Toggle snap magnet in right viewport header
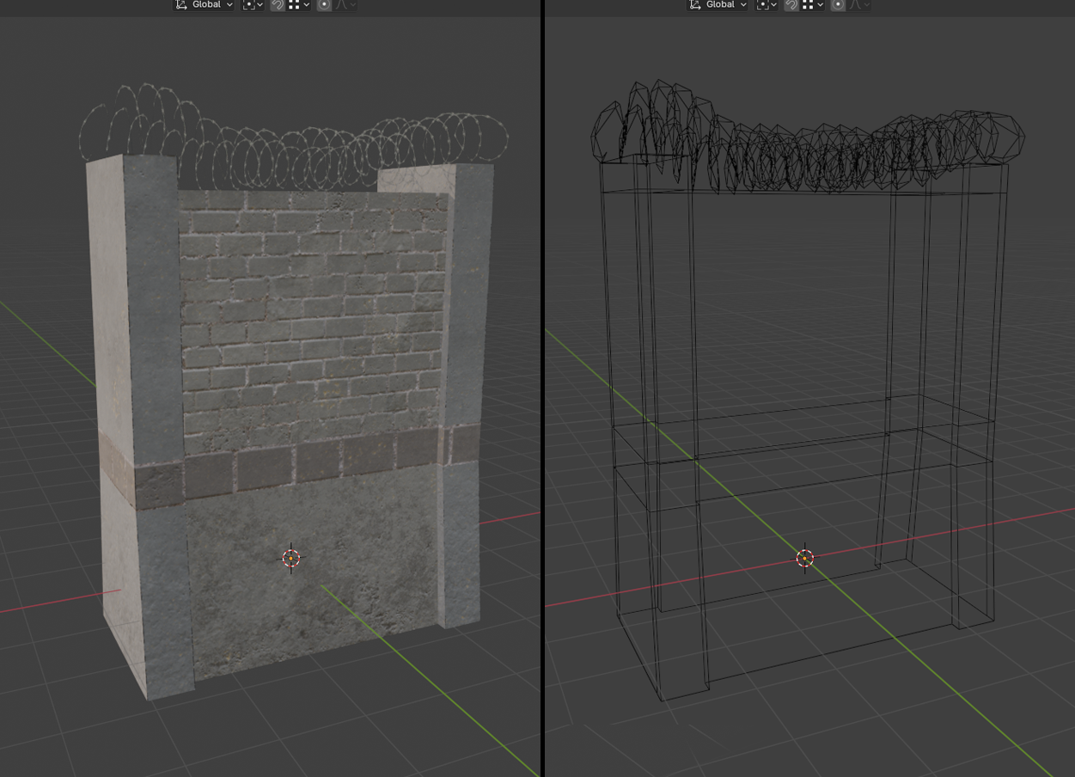 pyautogui.click(x=791, y=5)
